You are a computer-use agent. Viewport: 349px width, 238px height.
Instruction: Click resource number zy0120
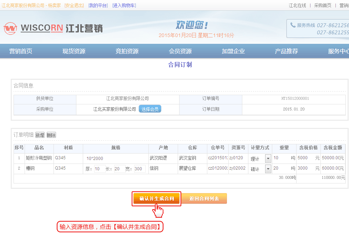click(x=236, y=158)
